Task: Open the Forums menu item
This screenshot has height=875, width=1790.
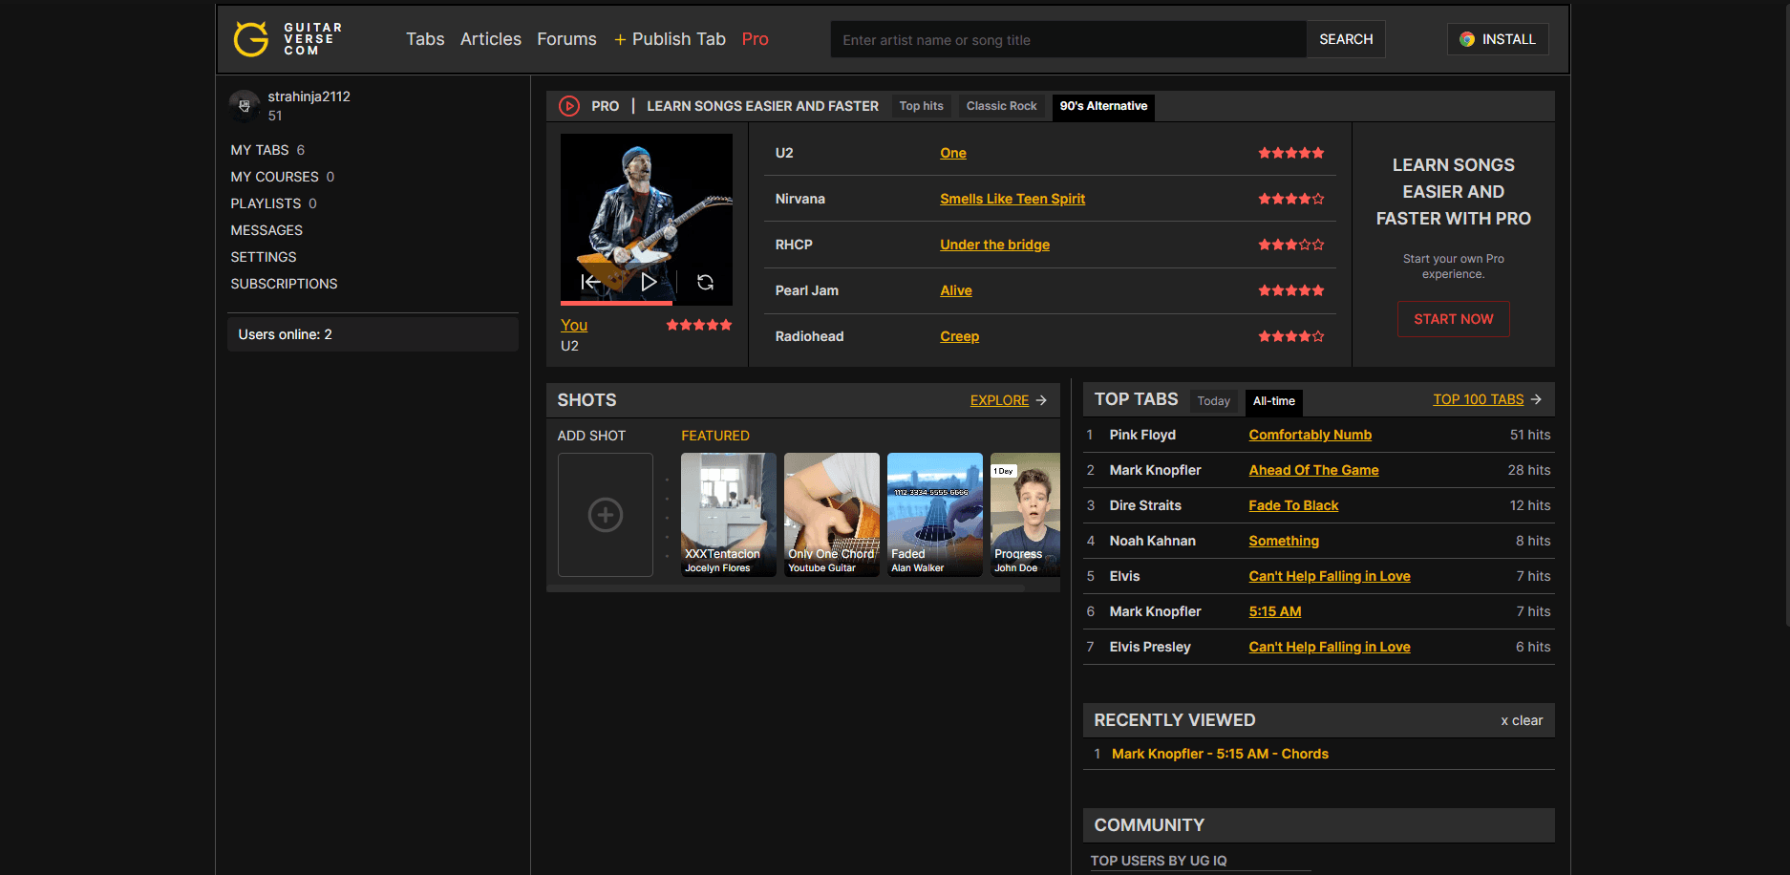Action: coord(566,39)
